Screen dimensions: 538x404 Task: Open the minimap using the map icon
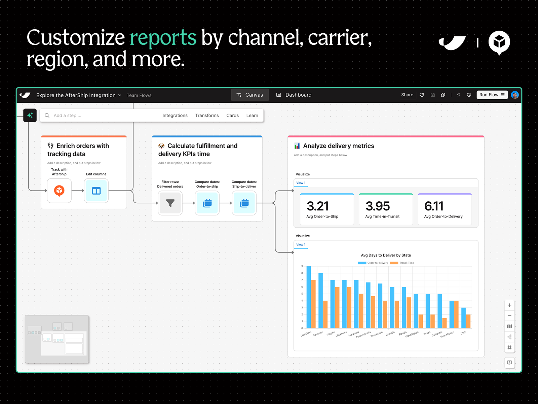pyautogui.click(x=509, y=326)
